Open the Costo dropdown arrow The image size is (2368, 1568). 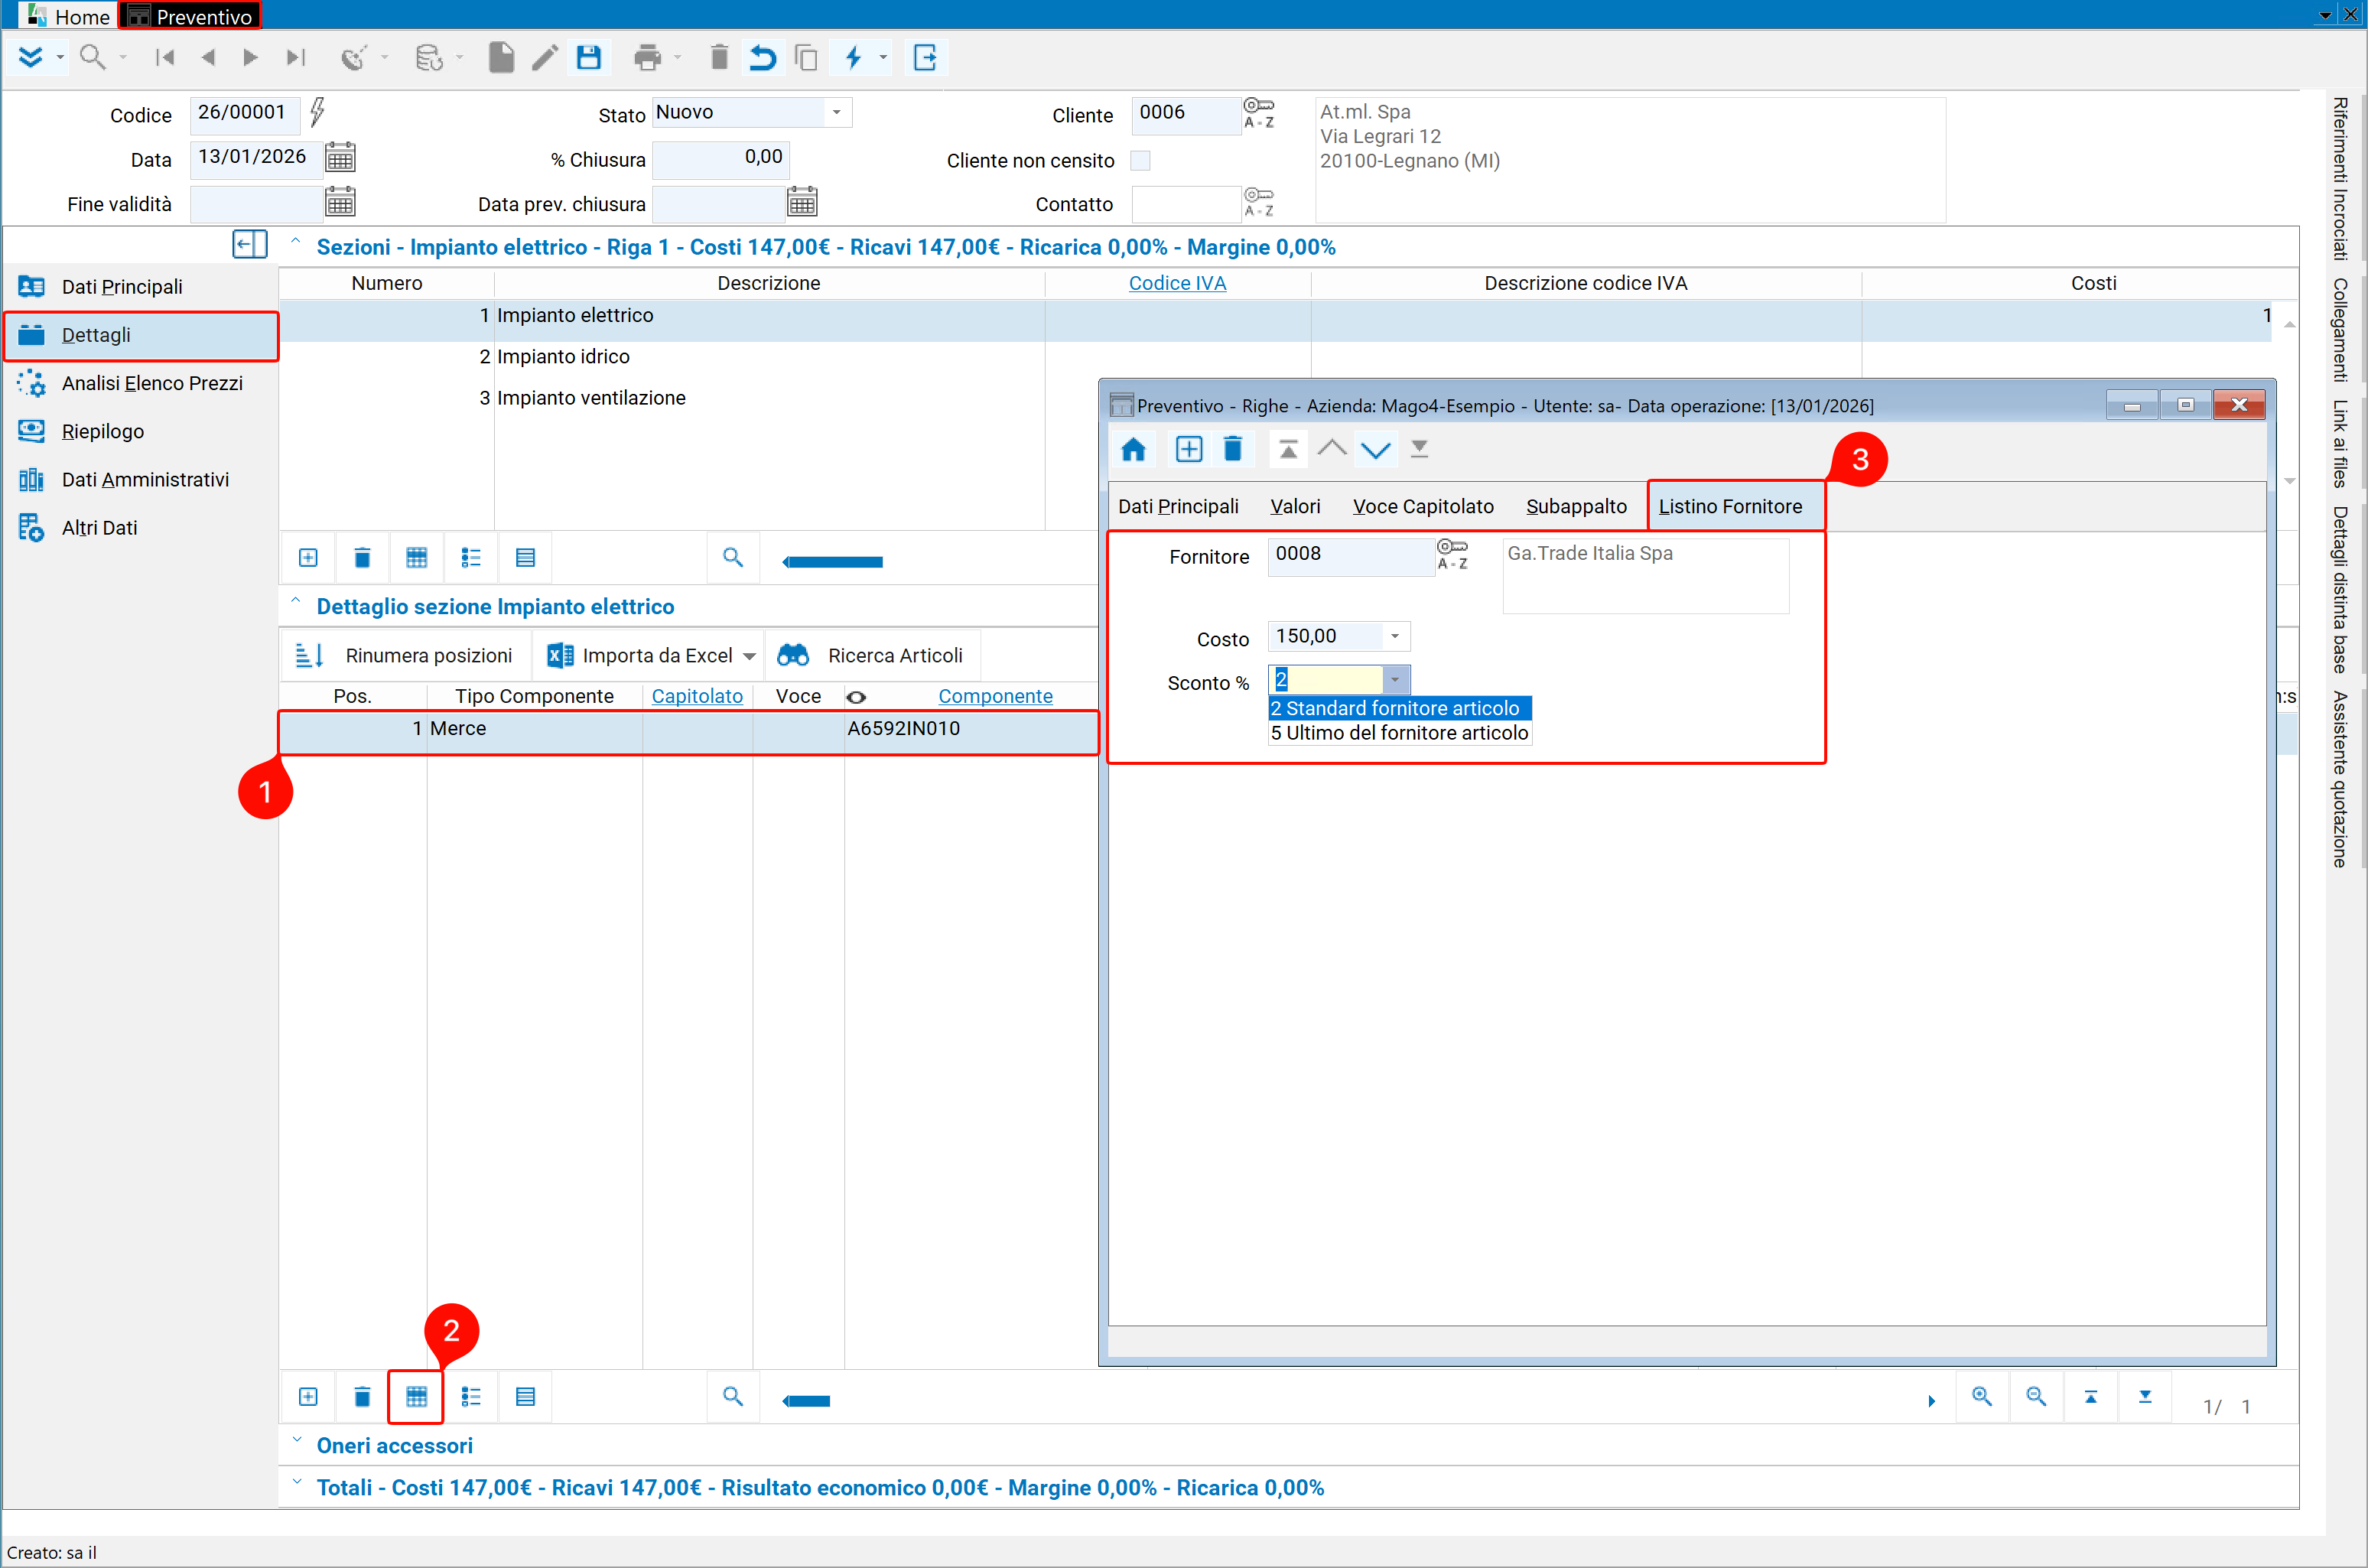pos(1394,636)
